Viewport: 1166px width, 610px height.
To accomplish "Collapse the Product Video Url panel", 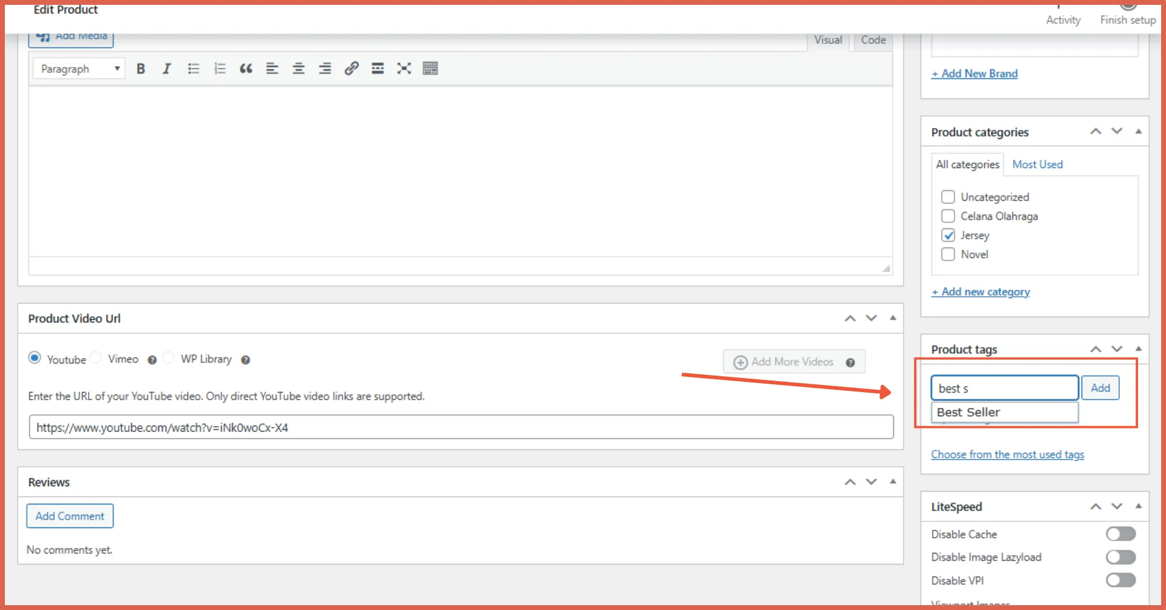I will pyautogui.click(x=893, y=318).
